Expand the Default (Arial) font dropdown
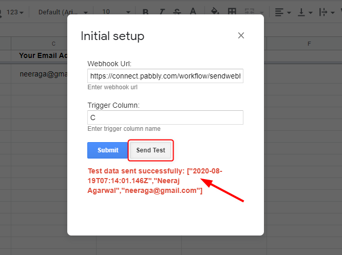This screenshot has width=342, height=255. [63, 12]
